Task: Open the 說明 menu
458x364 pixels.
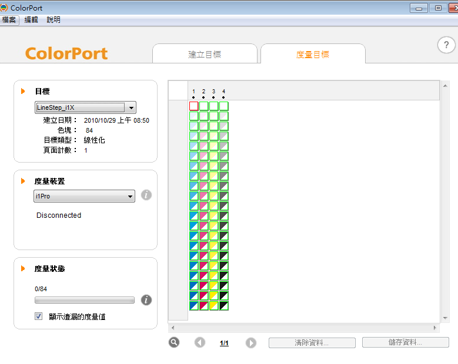Action: click(54, 20)
